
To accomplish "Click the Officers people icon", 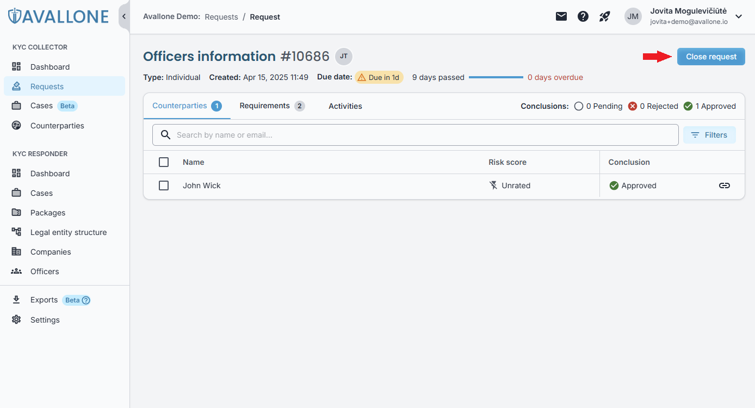I will [x=16, y=271].
